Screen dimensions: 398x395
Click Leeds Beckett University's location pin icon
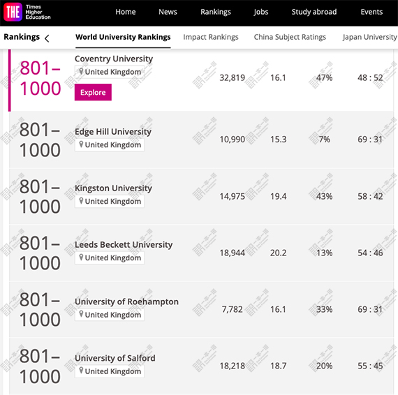tap(81, 258)
